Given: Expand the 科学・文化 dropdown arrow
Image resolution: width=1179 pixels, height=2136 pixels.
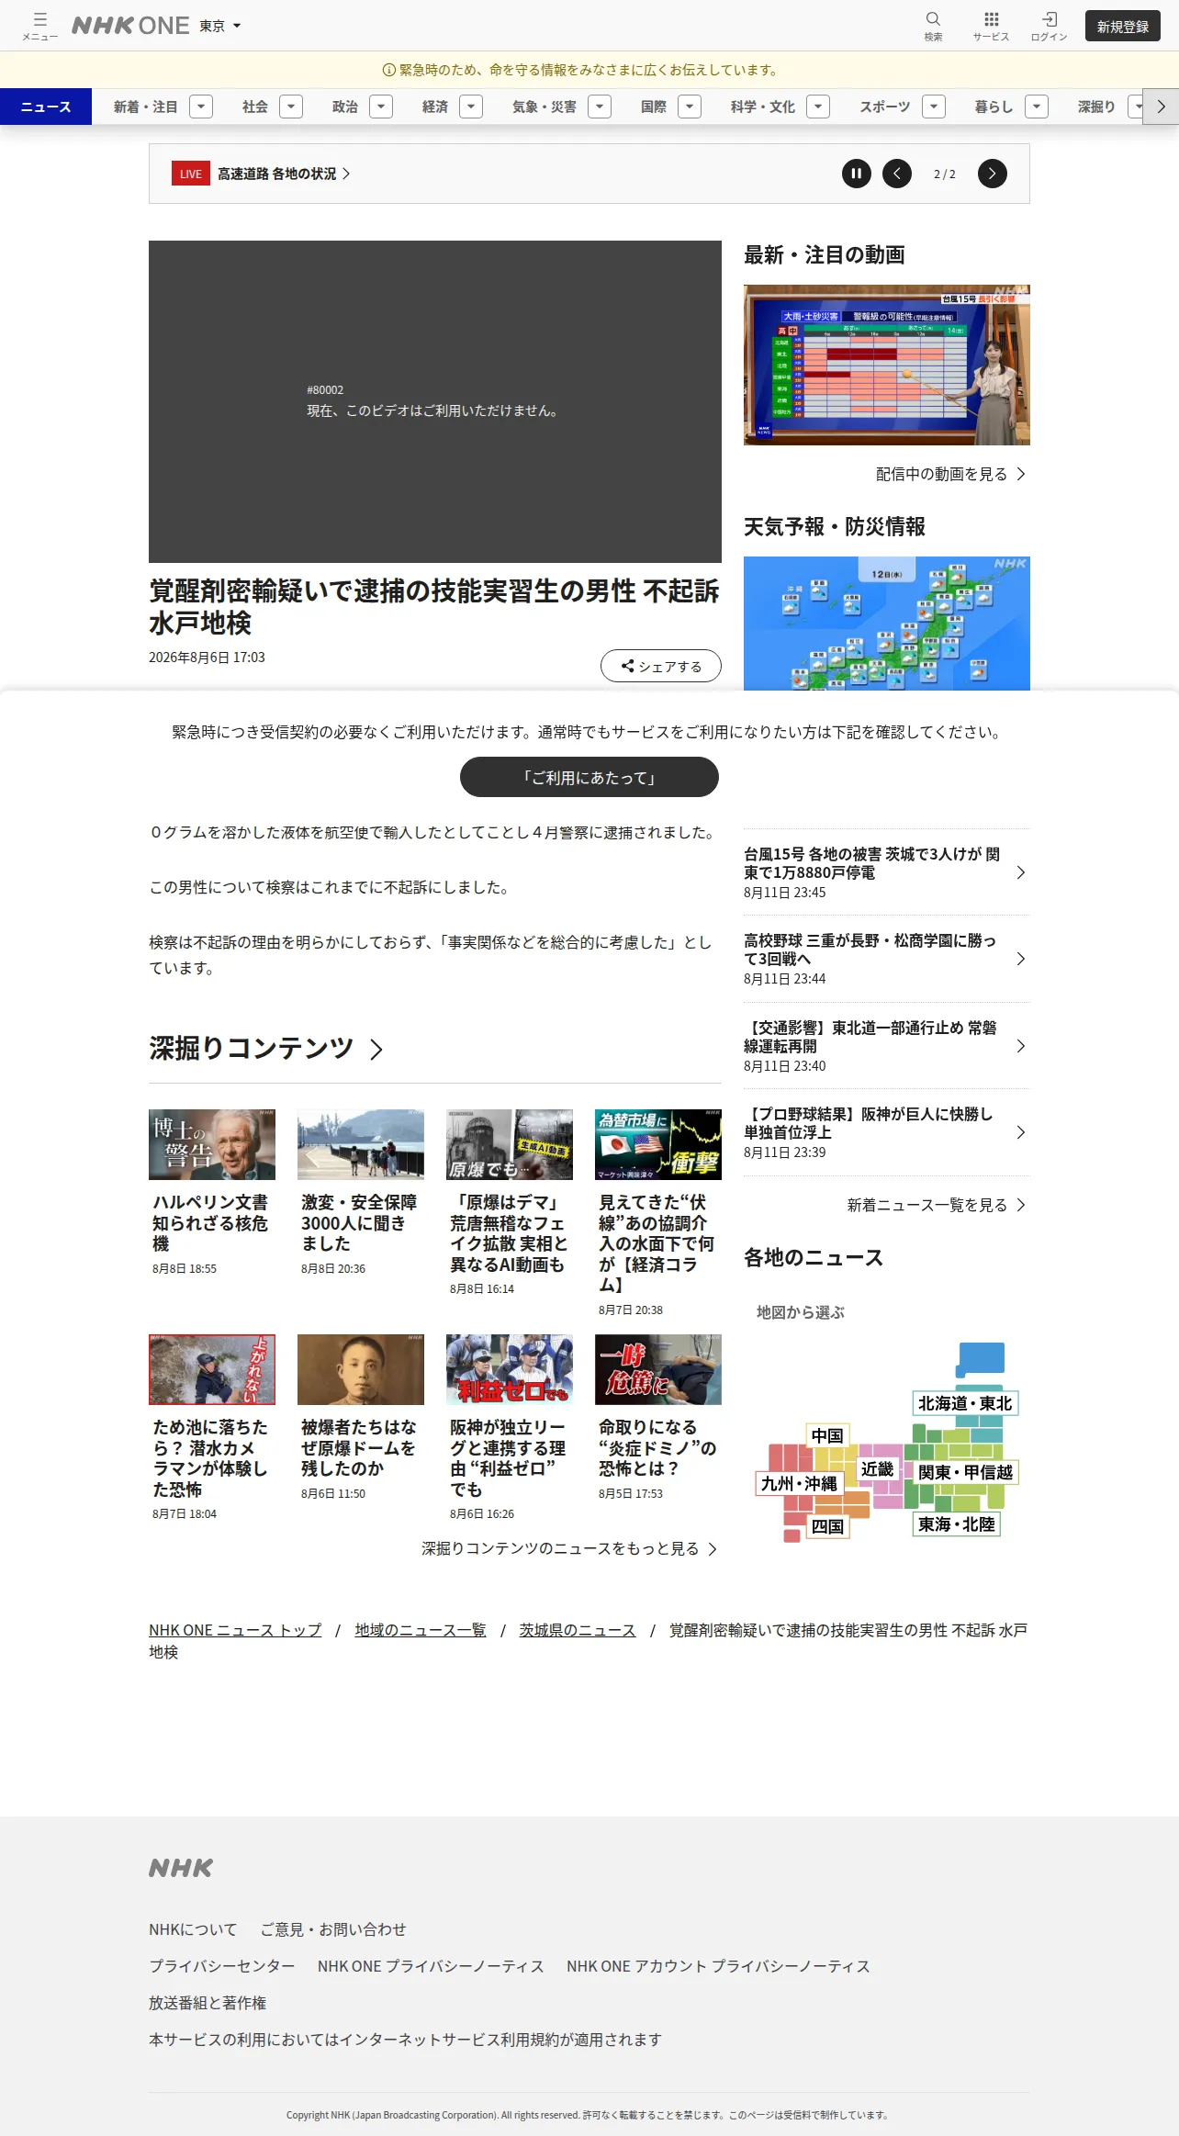Looking at the screenshot, I should 818,107.
